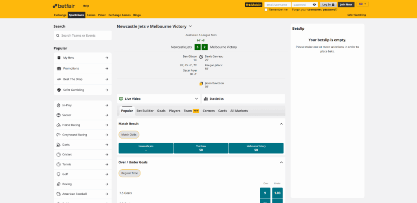
Task: Click the forgot password link
Action: click(329, 10)
